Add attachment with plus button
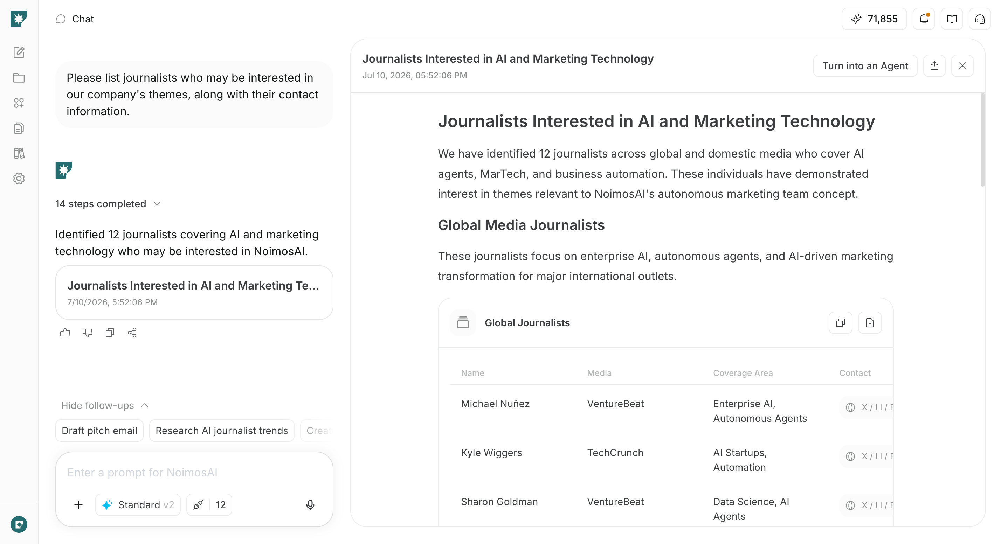 point(78,505)
